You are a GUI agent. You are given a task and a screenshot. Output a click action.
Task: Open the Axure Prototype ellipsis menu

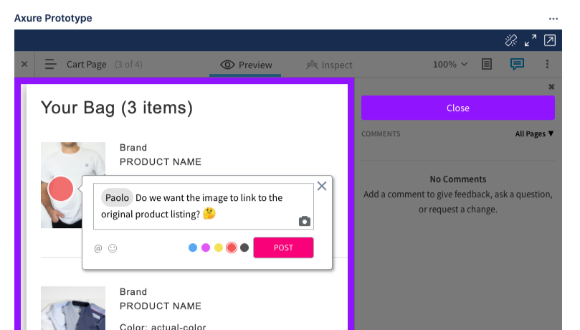553,19
